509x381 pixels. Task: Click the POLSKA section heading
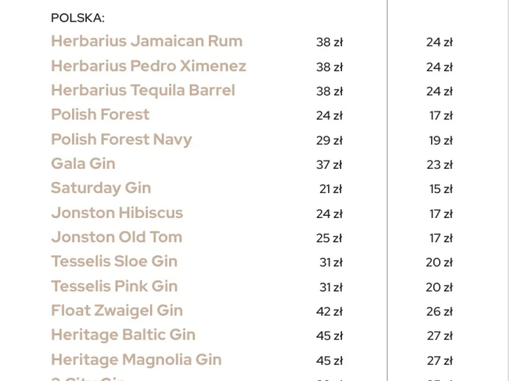(78, 18)
